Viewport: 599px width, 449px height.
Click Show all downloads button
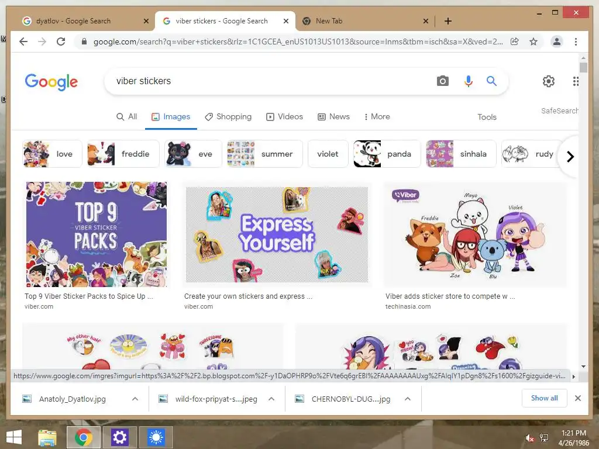point(545,398)
